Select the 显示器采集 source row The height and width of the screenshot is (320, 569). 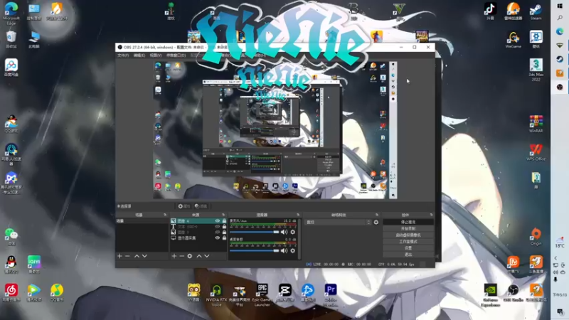[198, 238]
